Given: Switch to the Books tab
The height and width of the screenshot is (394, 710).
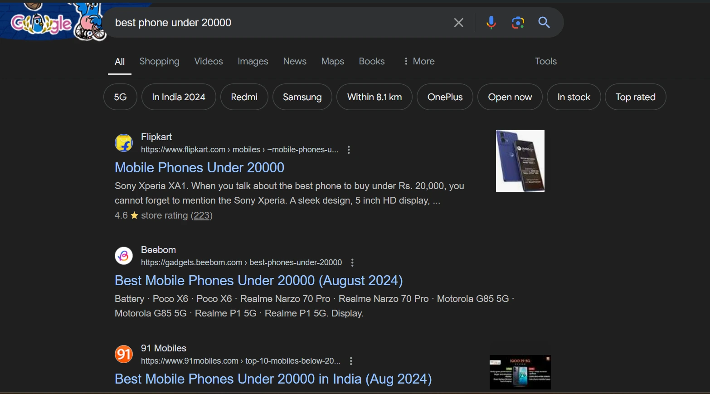Looking at the screenshot, I should click(x=372, y=61).
